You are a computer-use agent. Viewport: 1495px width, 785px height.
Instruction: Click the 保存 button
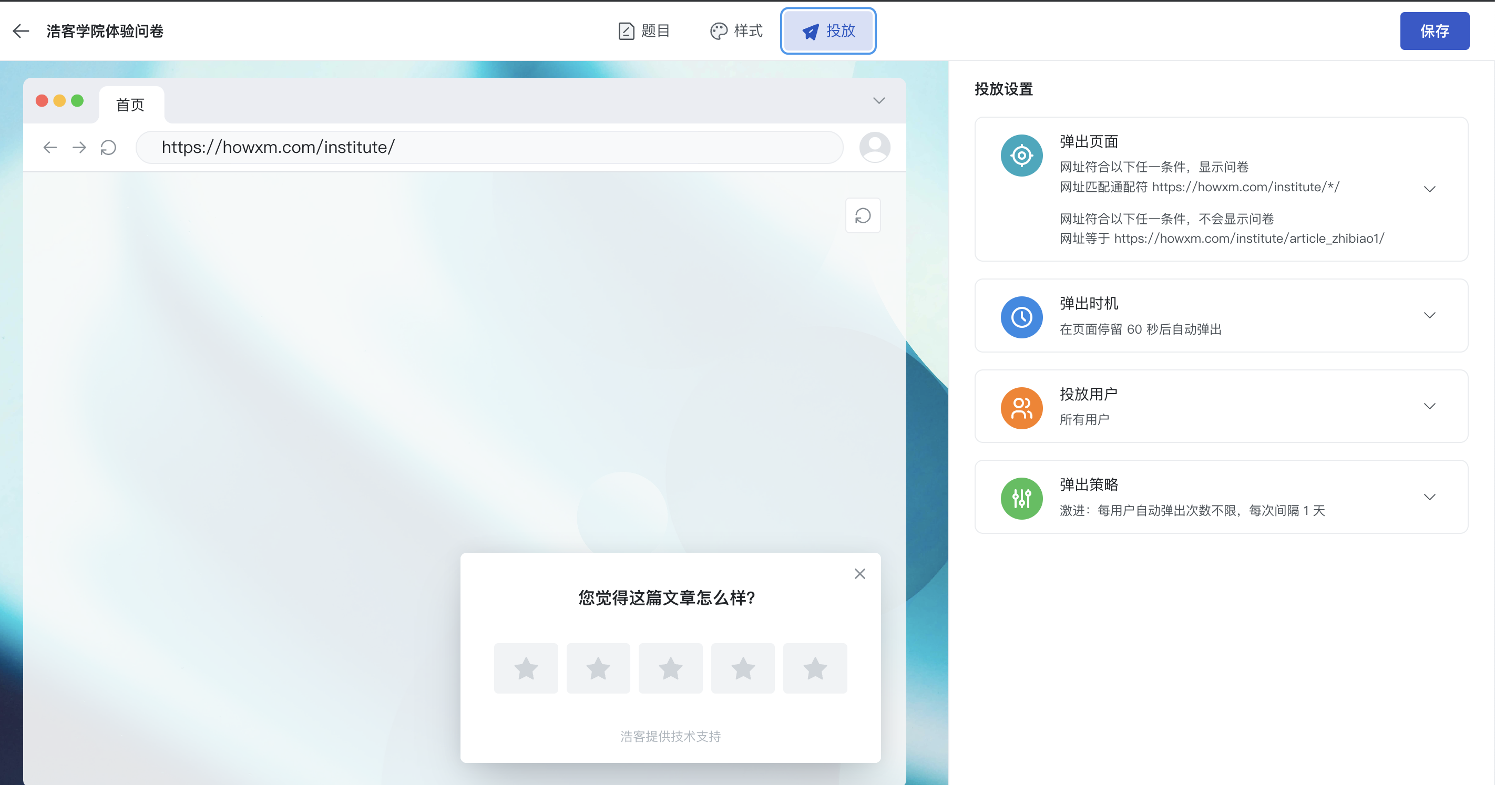(1434, 31)
